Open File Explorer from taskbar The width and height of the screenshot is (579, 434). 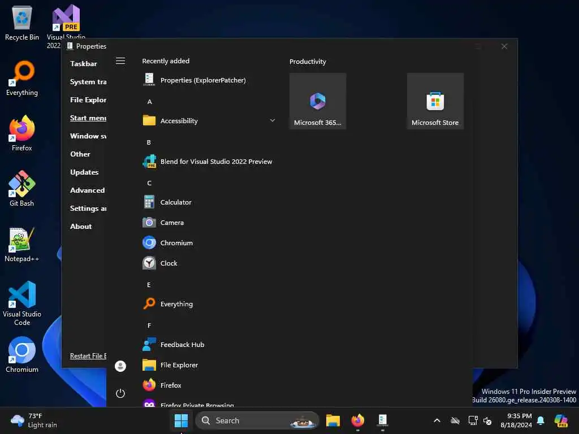[x=332, y=420]
